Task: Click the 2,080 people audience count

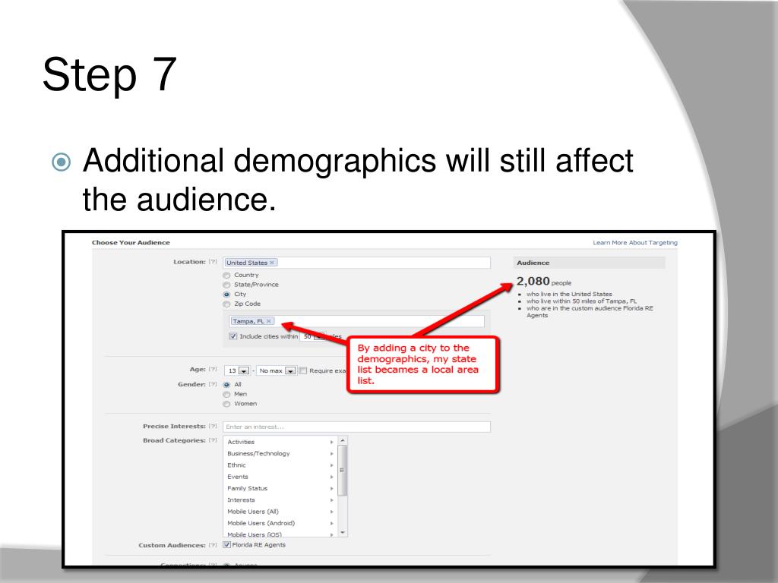Action: pos(544,282)
